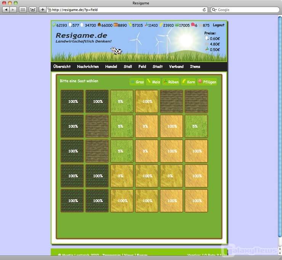Click the milk icon beside 577

coord(70,25)
